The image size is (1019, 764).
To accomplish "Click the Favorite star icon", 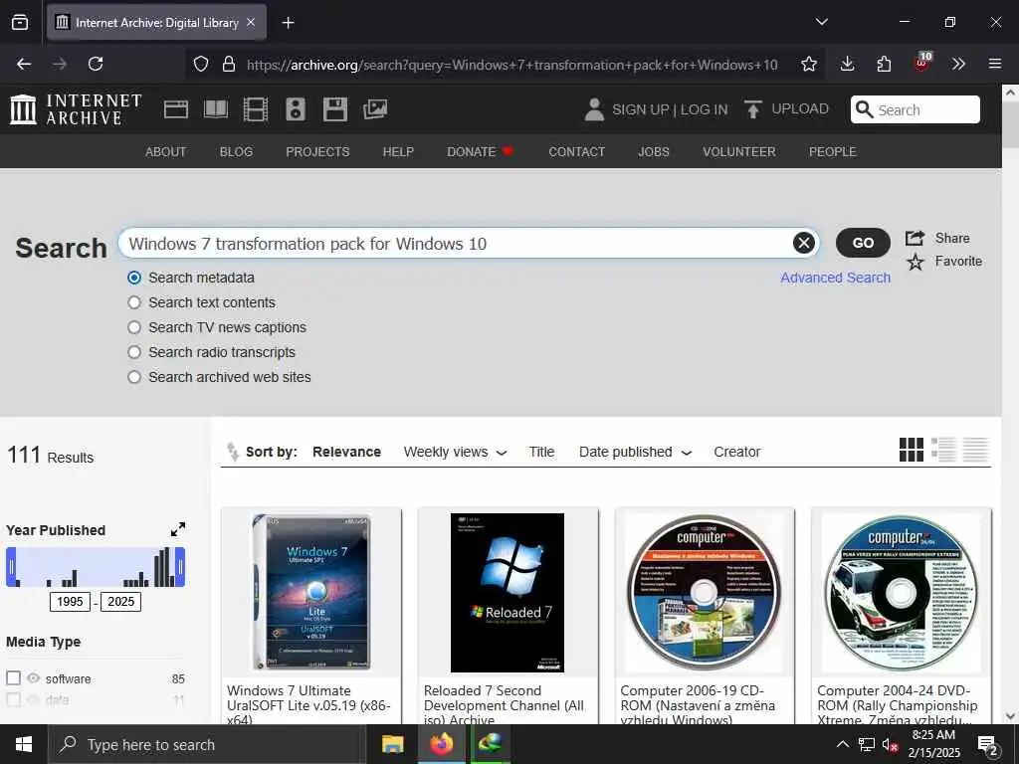I will 916,262.
